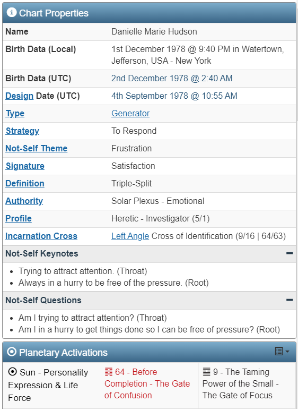The image size is (298, 410).
Task: Click the Chart Properties info icon
Action: pos(12,12)
